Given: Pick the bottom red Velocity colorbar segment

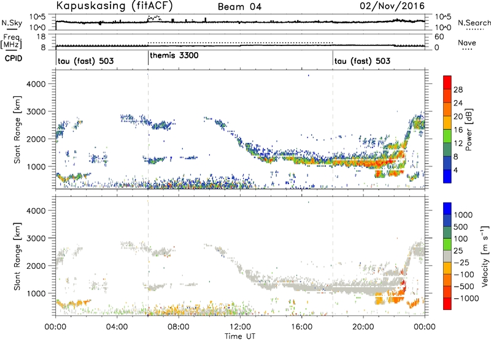Looking at the screenshot, I should (x=447, y=304).
